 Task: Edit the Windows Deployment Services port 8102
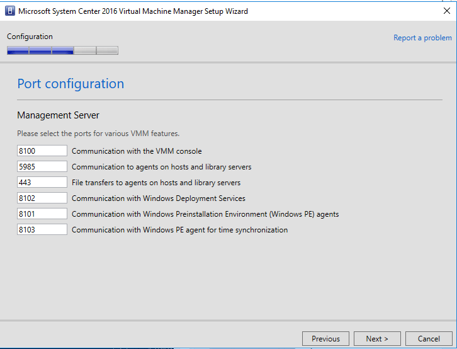(42, 198)
